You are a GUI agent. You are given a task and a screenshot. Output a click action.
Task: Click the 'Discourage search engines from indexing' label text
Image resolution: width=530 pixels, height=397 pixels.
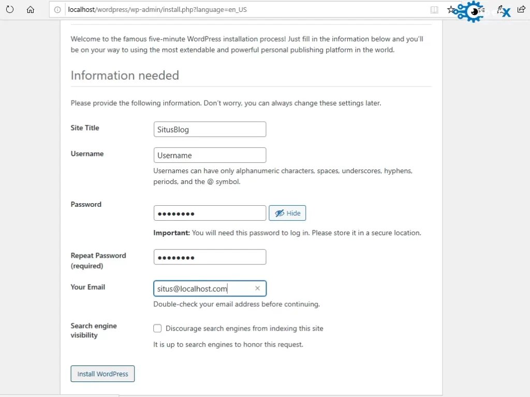point(244,328)
